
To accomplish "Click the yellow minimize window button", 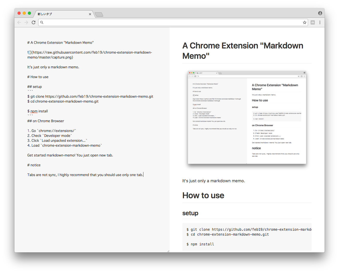I will [24, 13].
